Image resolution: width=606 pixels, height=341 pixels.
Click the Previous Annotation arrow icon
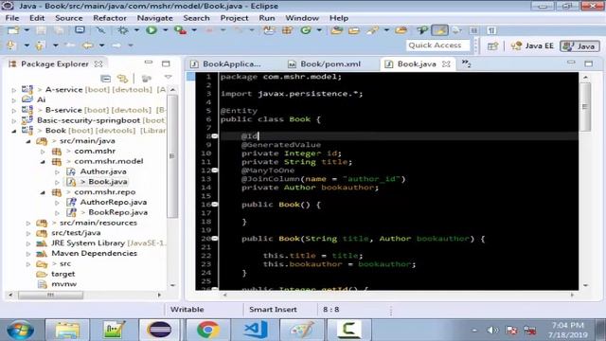pos(40,45)
